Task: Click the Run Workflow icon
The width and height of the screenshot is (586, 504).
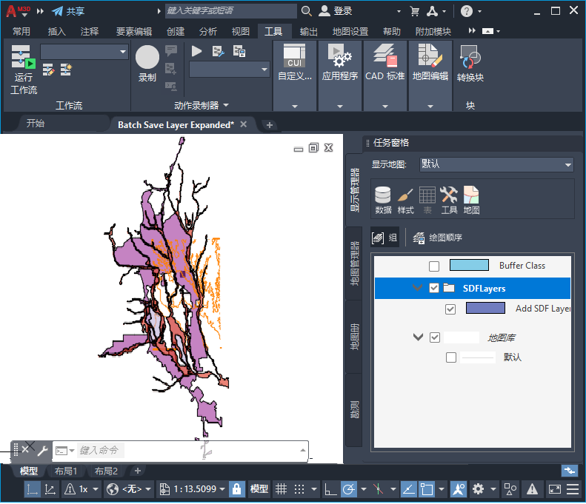Action: 23,56
